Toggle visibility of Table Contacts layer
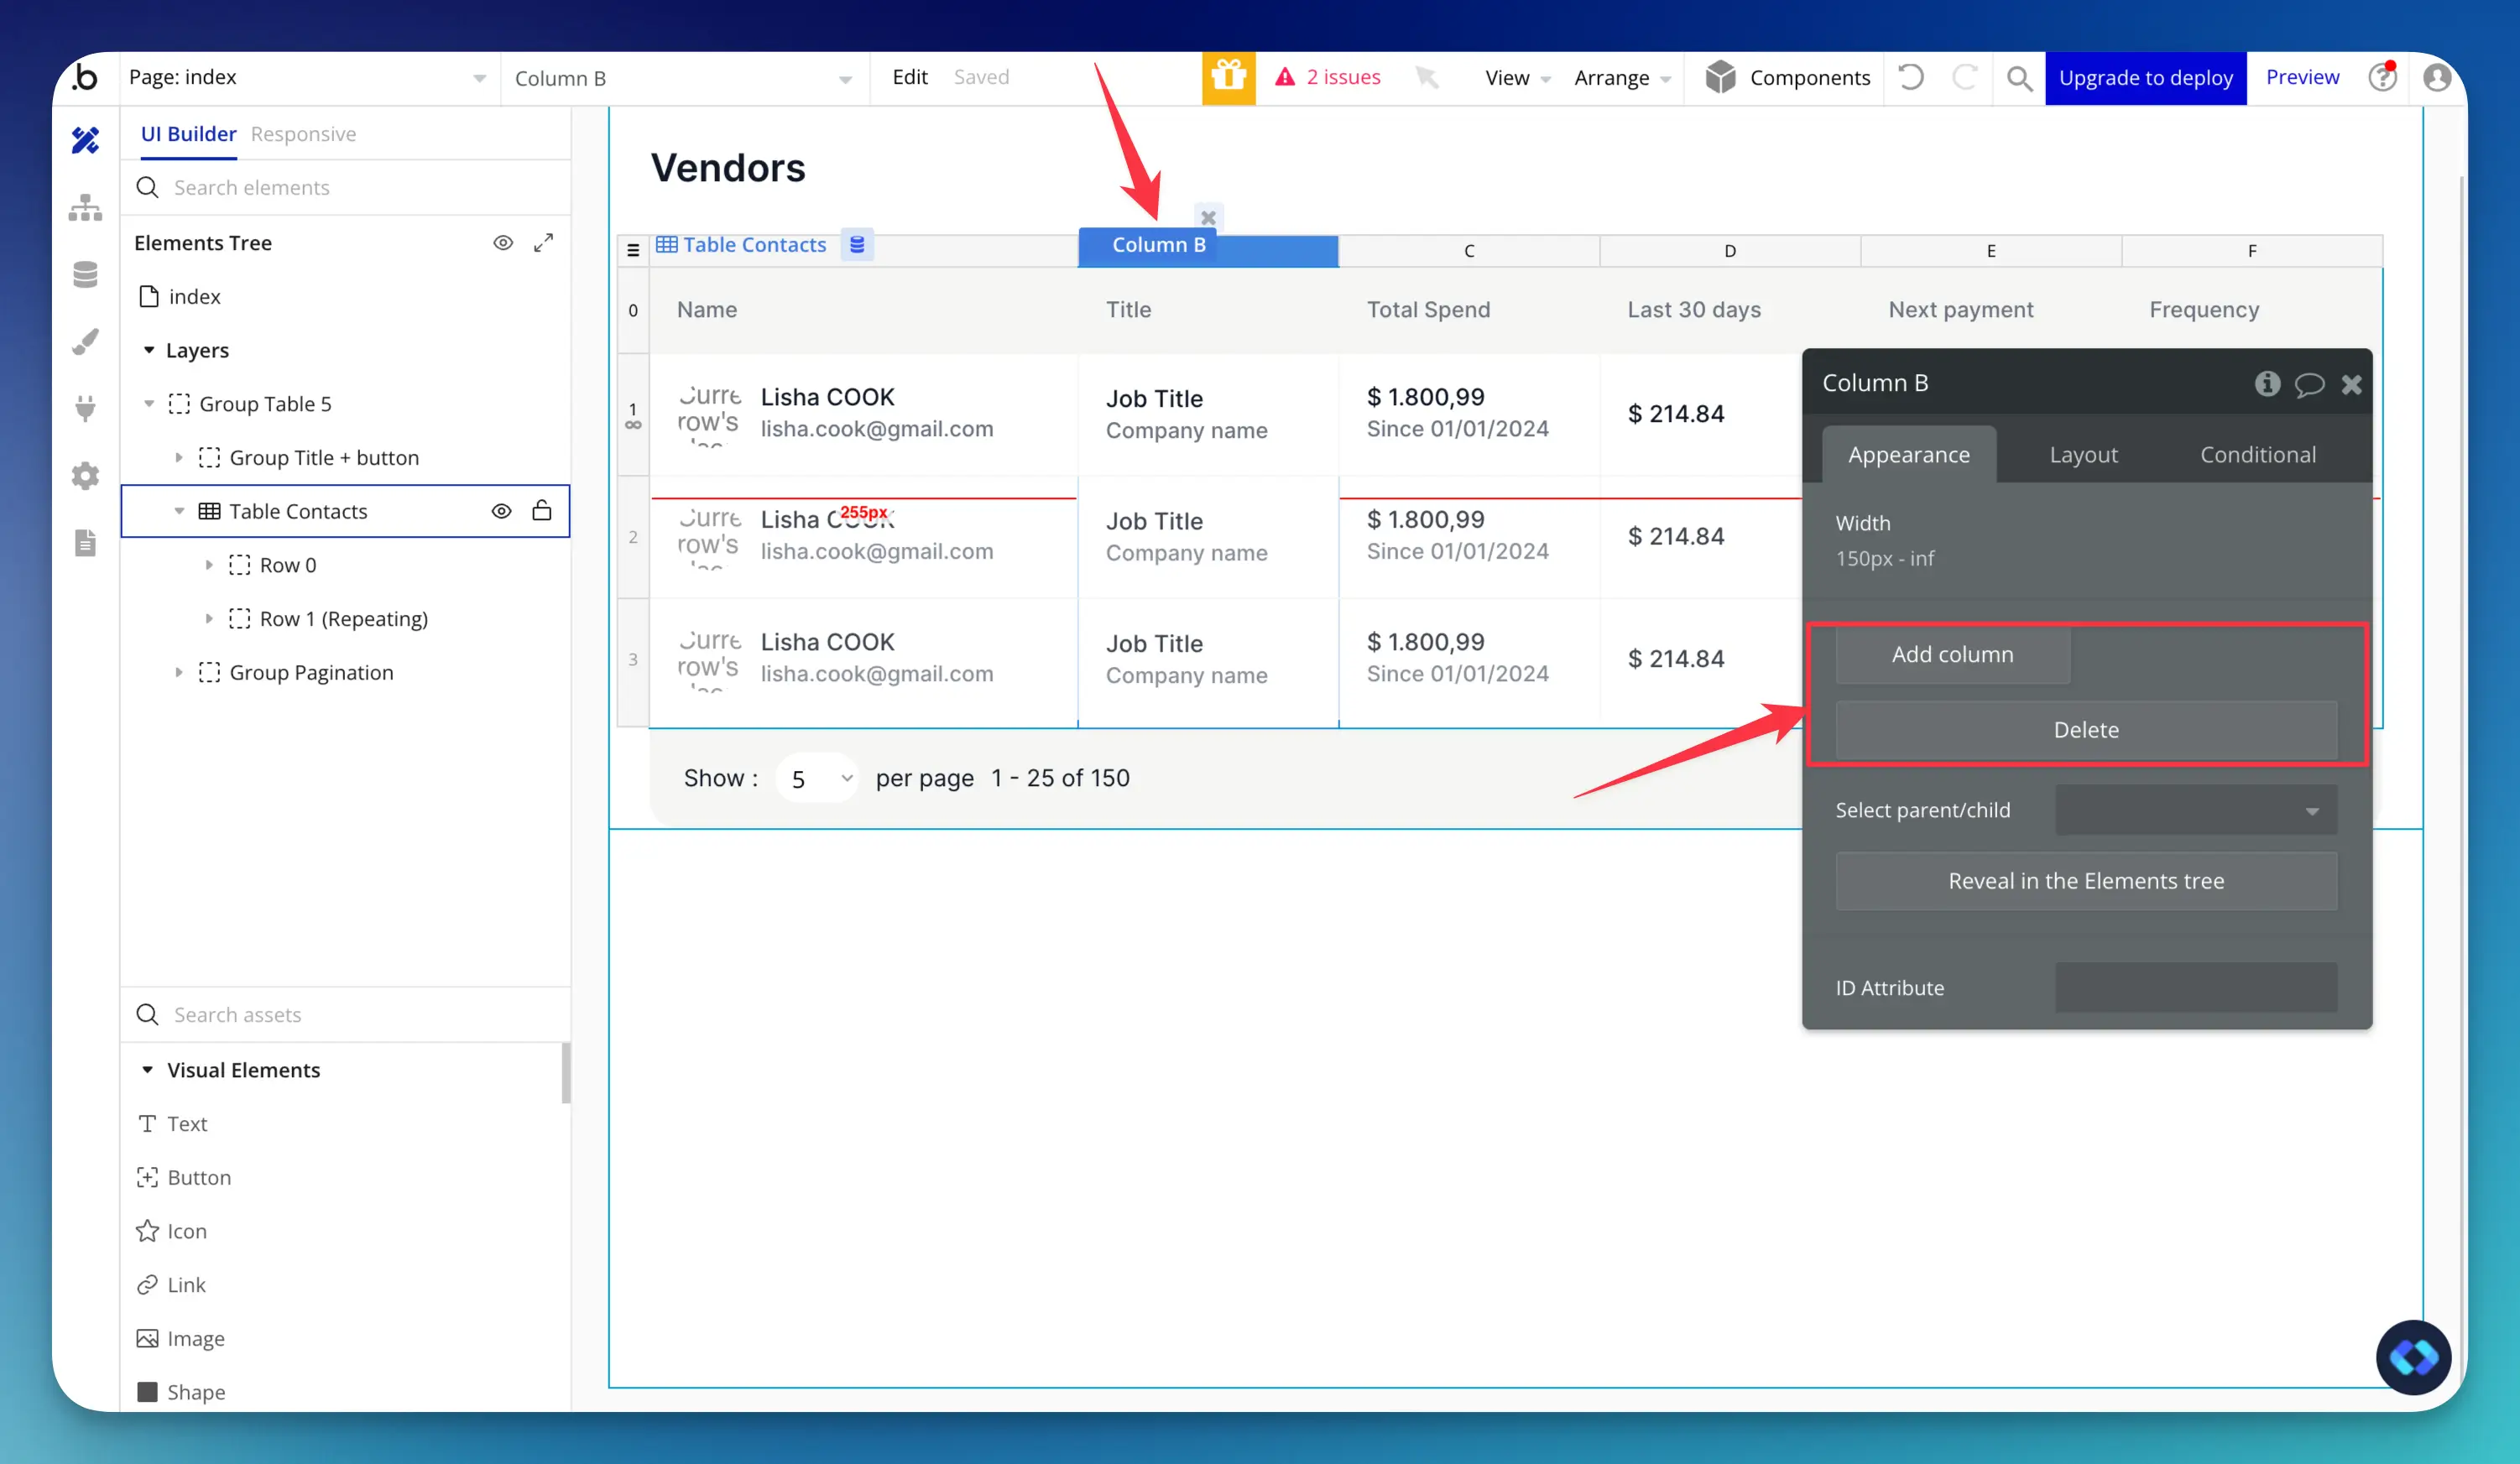 coord(502,511)
